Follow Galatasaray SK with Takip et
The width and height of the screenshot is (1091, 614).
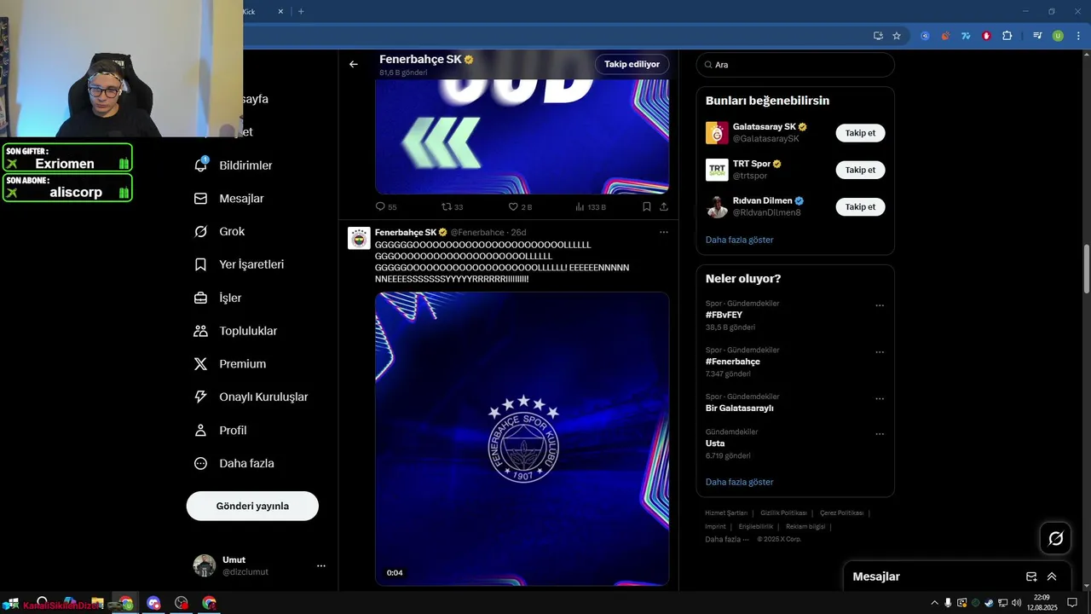pos(860,133)
